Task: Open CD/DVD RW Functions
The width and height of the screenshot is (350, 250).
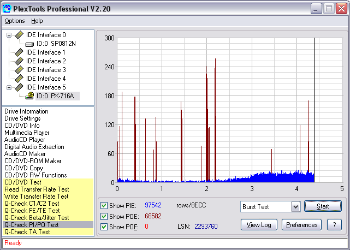Action: 35,175
